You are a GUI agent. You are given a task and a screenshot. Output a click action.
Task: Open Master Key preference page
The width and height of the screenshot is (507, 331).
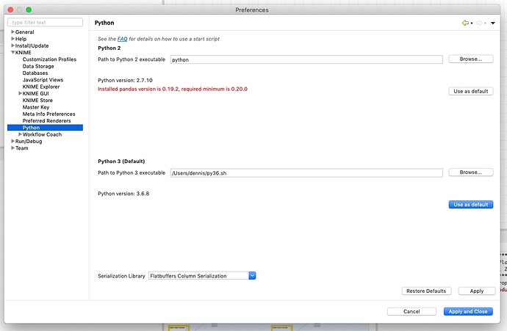(36, 107)
